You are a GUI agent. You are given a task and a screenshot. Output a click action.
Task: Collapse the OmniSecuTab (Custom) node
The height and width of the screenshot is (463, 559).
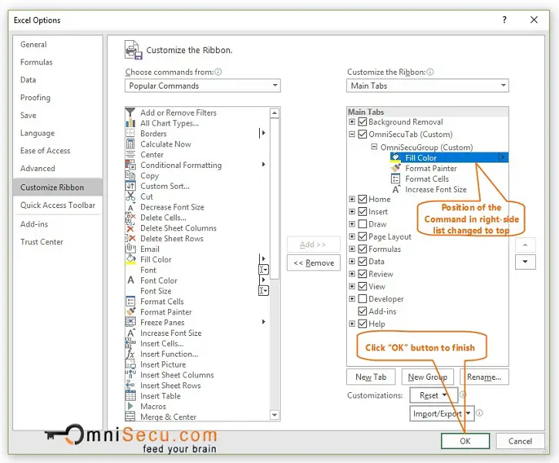pos(352,134)
